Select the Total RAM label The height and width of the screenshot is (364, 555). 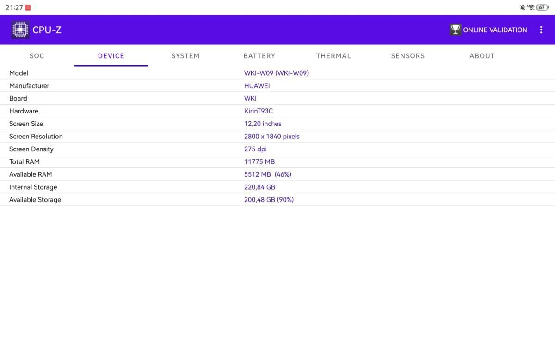click(x=25, y=162)
